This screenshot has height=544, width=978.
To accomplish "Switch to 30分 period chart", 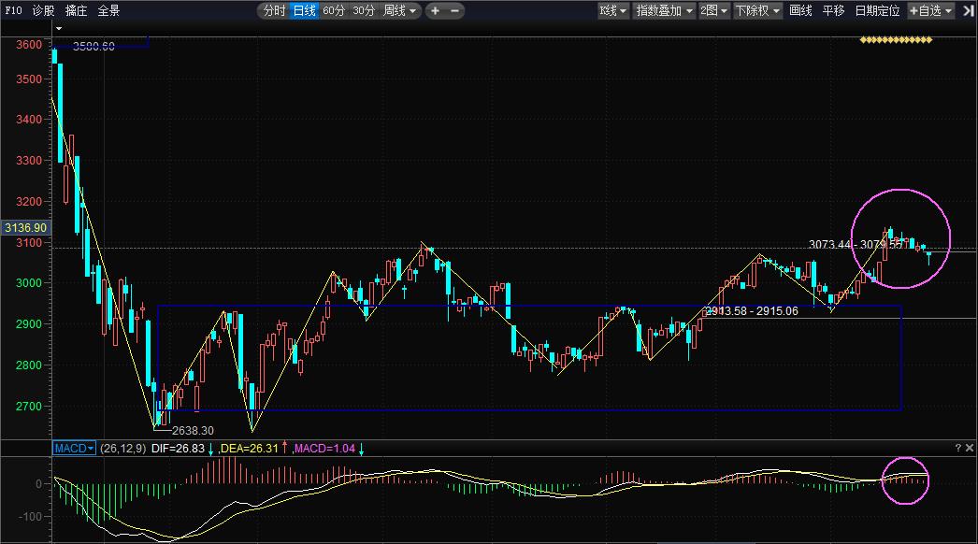I will click(364, 11).
